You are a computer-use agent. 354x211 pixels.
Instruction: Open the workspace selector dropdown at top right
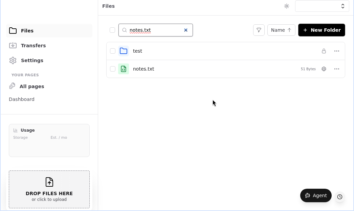(322, 6)
